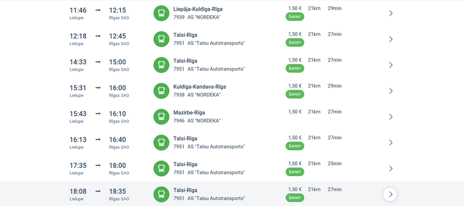Buy ticket for the 15:31 Kuldīga-Kandava-Rīga trip
The width and height of the screenshot is (464, 206).
click(295, 94)
